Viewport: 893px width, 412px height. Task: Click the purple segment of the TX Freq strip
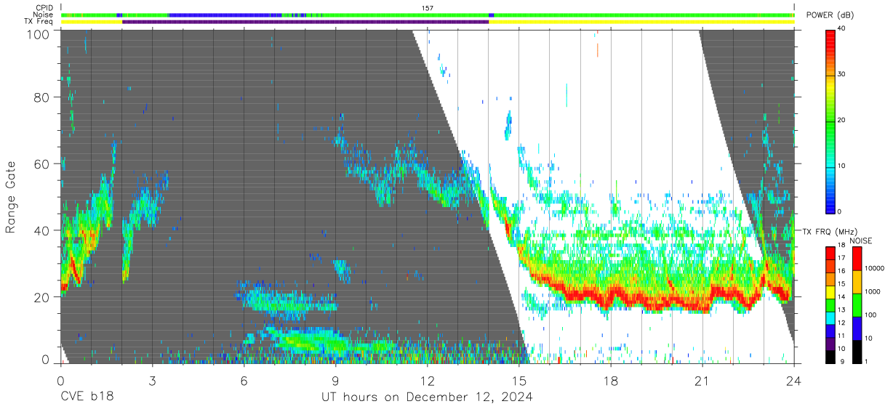(x=305, y=22)
